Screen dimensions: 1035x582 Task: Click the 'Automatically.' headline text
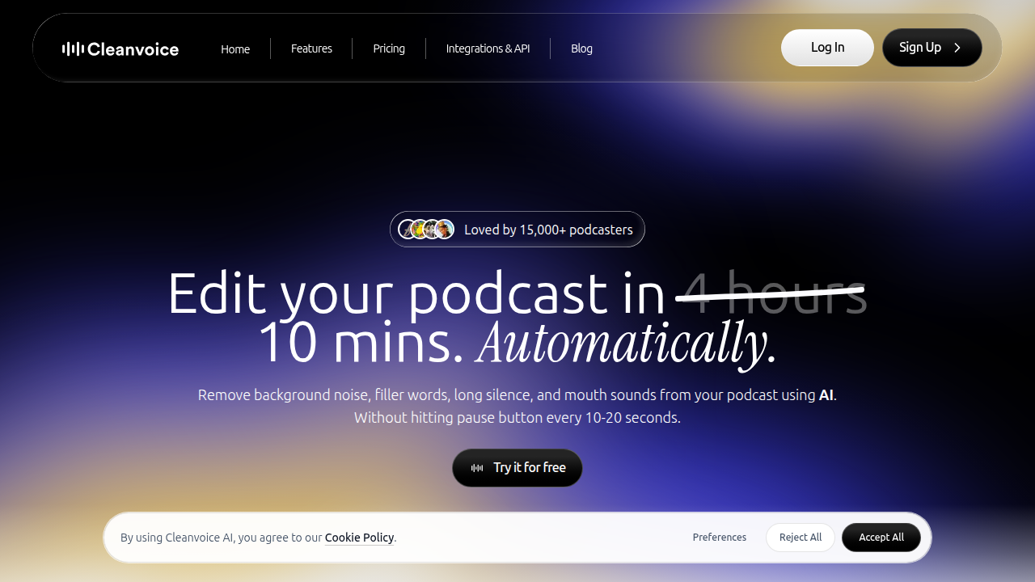(627, 343)
